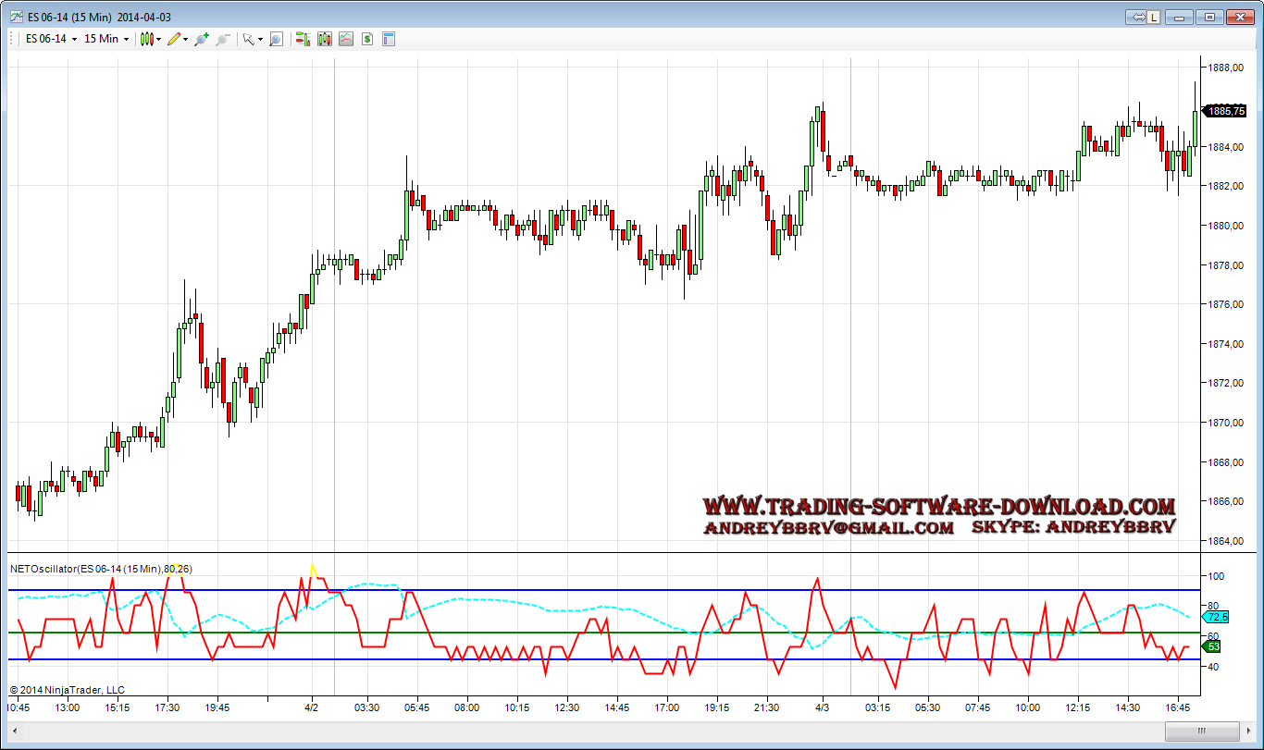The width and height of the screenshot is (1264, 750).
Task: Select the NETOscillator indicator label
Action: click(101, 569)
